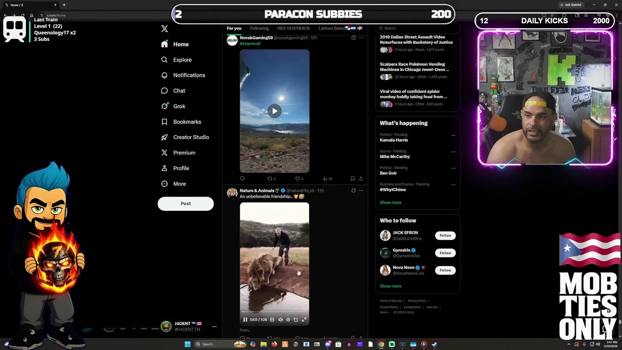Viewport: 622px width, 350px height.
Task: Open NovakGaming59 post more options
Action: point(361,38)
